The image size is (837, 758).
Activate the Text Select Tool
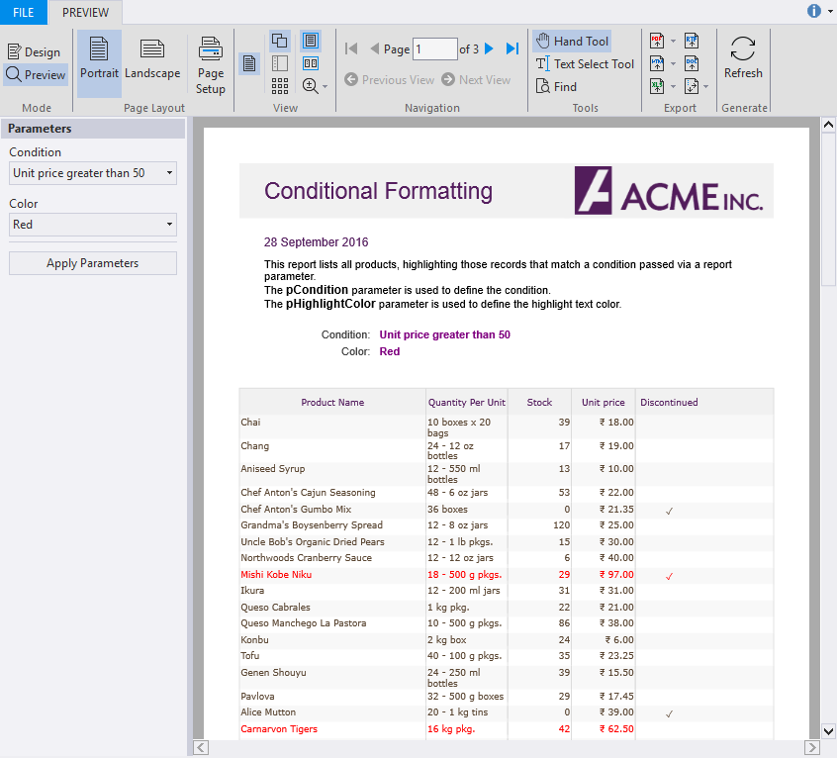point(585,64)
